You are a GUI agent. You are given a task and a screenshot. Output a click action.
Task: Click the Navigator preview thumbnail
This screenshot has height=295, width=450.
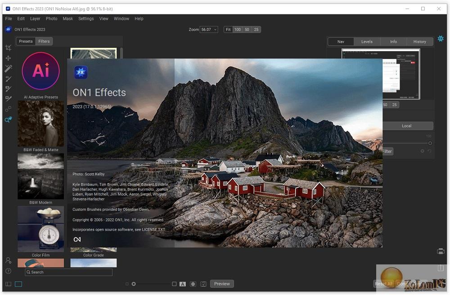coord(381,74)
